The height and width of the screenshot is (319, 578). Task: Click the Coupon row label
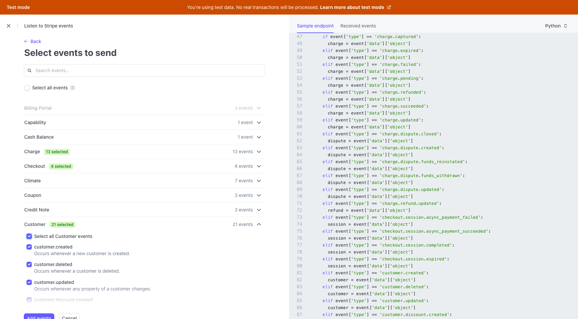33,195
